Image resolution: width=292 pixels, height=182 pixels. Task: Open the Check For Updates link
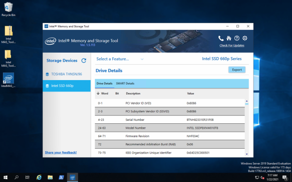pos(232,45)
